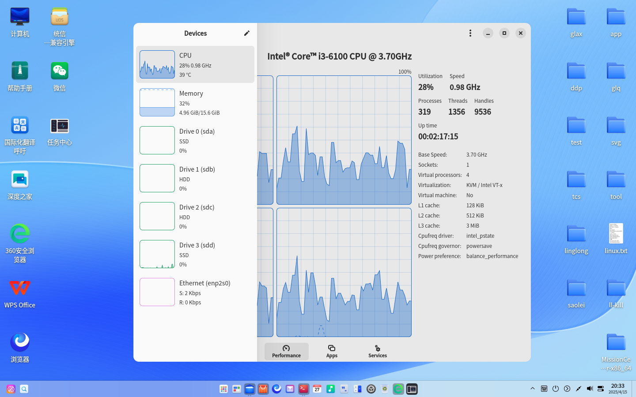Open the three-dot menu in title bar
Viewport: 636px width, 397px height.
click(x=470, y=33)
